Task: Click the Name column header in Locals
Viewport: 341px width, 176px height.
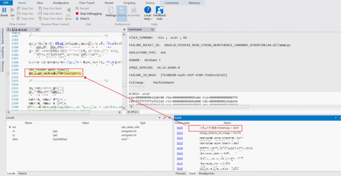Action: tap(28, 123)
